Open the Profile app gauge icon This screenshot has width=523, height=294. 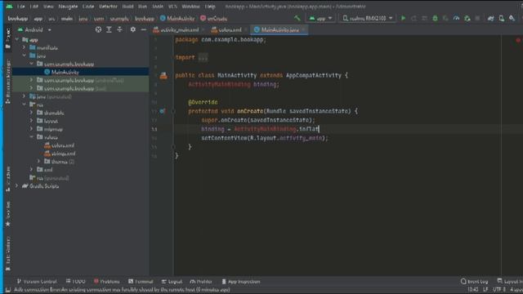[x=456, y=18]
